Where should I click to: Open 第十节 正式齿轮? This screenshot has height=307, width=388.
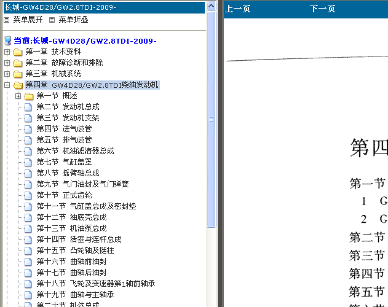point(64,195)
